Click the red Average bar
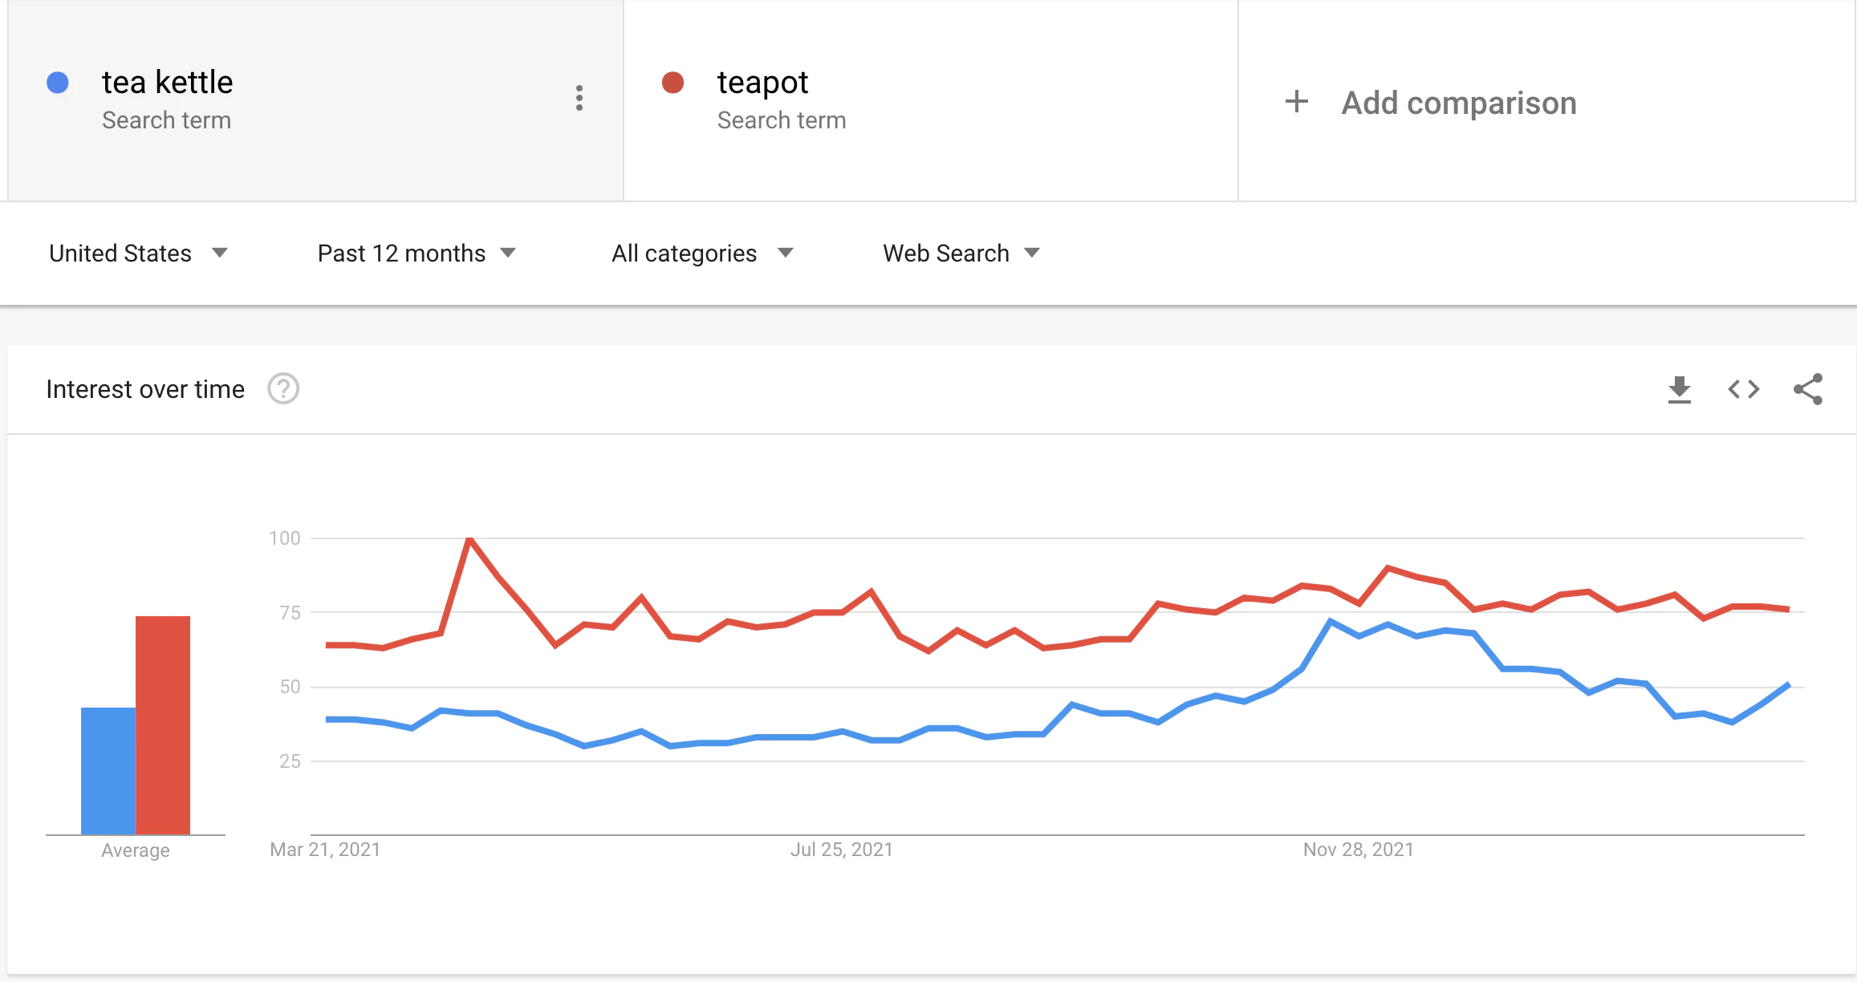The width and height of the screenshot is (1857, 982). (163, 725)
